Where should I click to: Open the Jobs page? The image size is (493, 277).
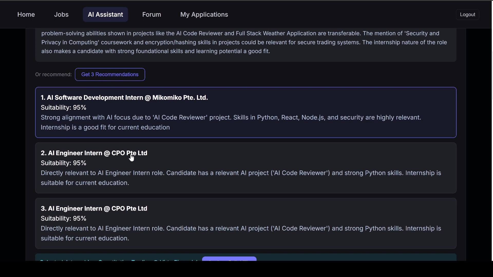(x=61, y=15)
